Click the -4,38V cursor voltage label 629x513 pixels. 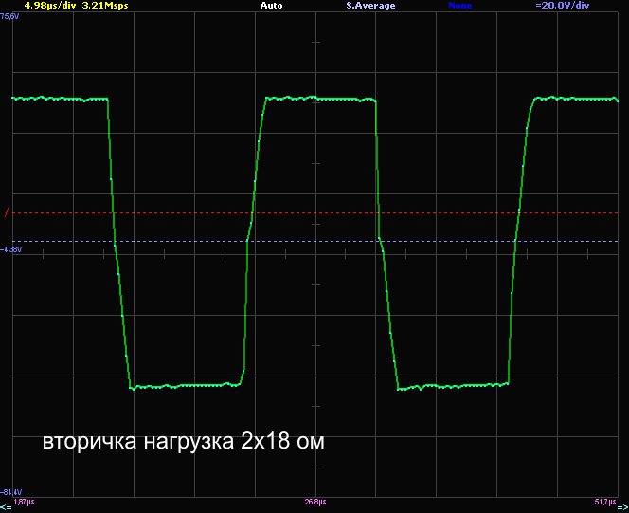click(11, 249)
